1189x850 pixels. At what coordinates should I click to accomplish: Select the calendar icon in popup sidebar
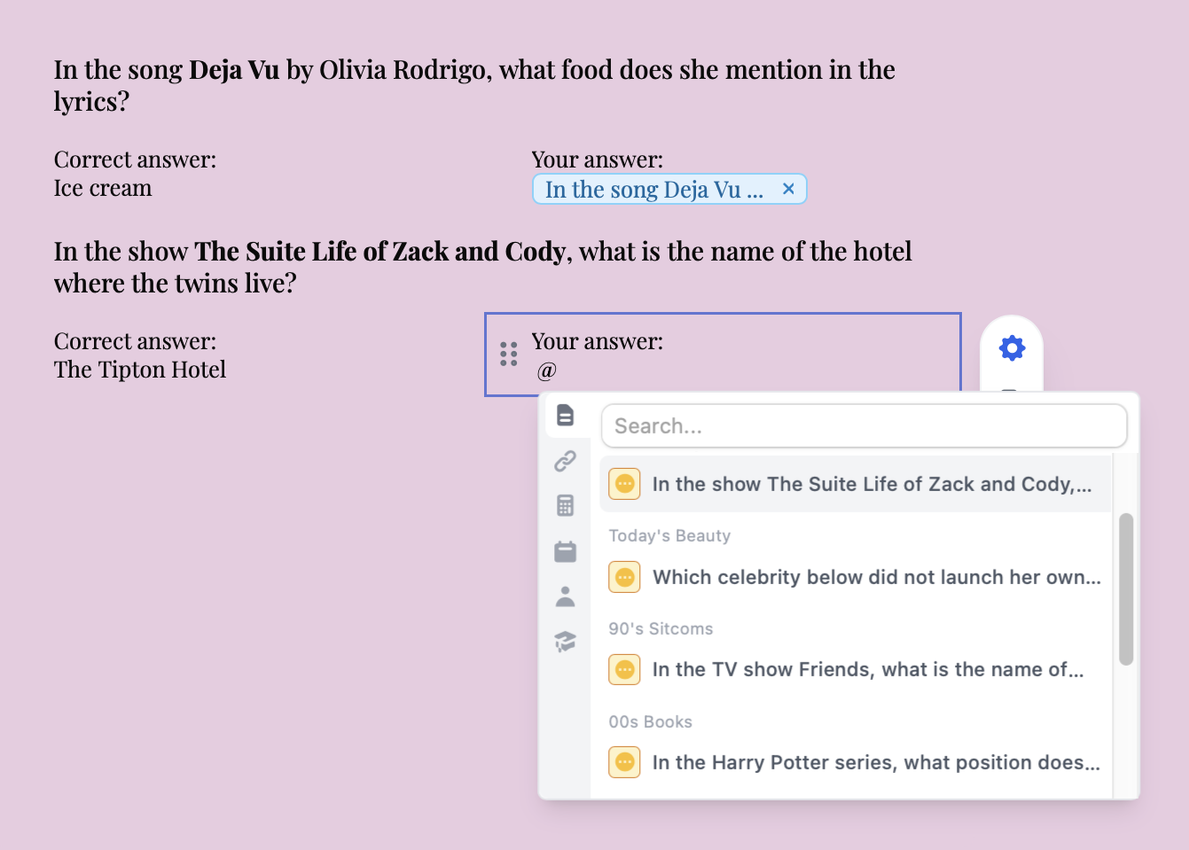pyautogui.click(x=565, y=551)
